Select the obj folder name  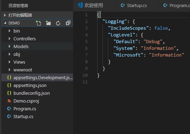tap(17, 54)
